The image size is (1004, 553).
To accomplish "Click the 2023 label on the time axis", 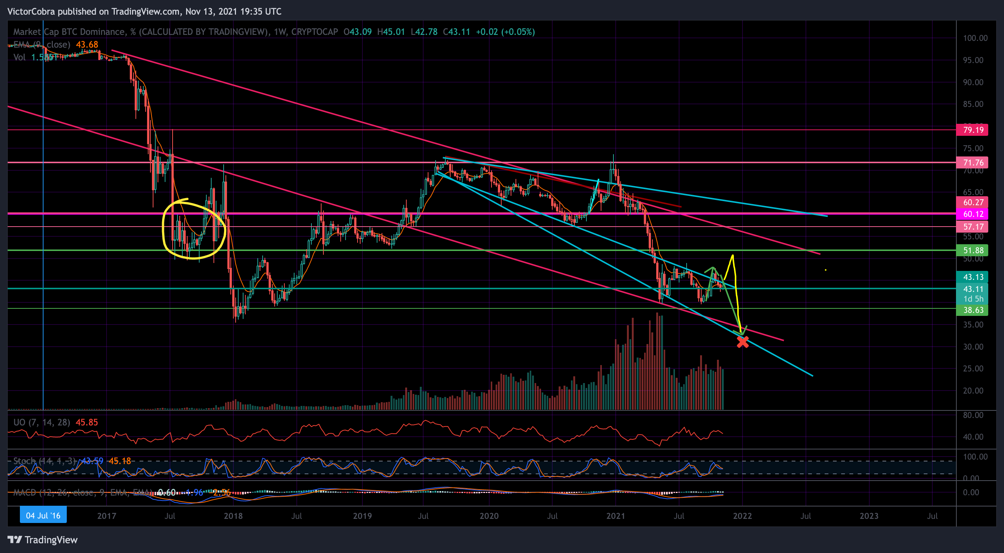I will (x=869, y=516).
